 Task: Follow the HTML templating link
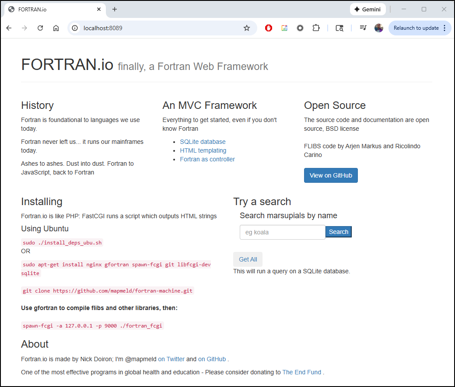[x=203, y=150]
